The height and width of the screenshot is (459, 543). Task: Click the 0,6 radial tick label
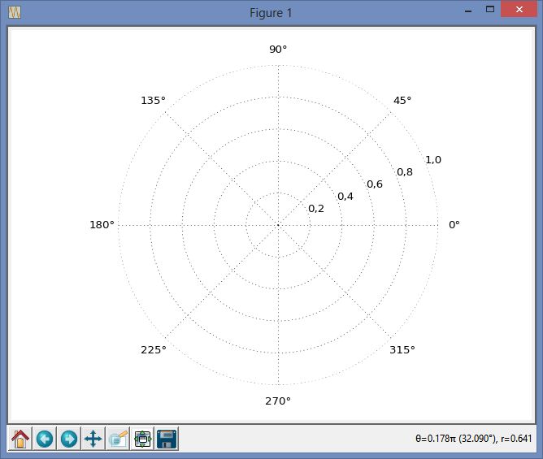pos(375,184)
